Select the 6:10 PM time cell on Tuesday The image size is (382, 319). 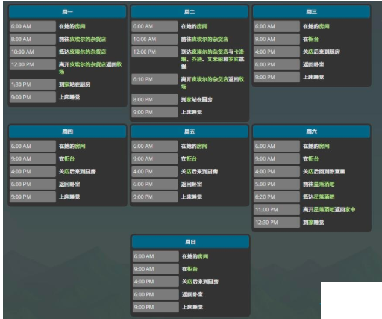(x=155, y=79)
